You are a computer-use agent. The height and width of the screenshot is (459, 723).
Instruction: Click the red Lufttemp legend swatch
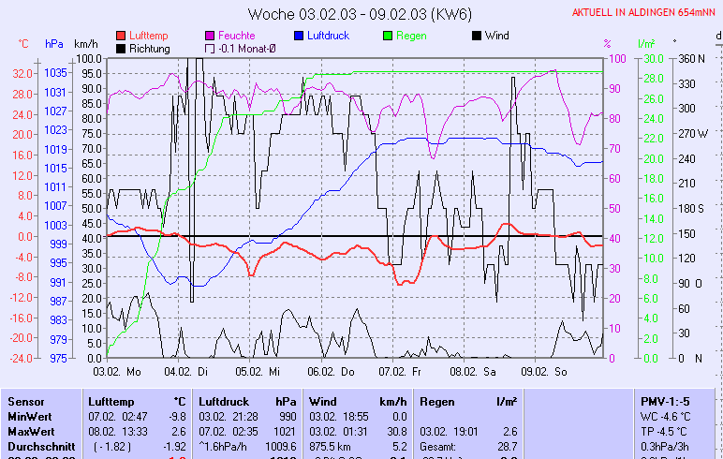click(x=122, y=36)
